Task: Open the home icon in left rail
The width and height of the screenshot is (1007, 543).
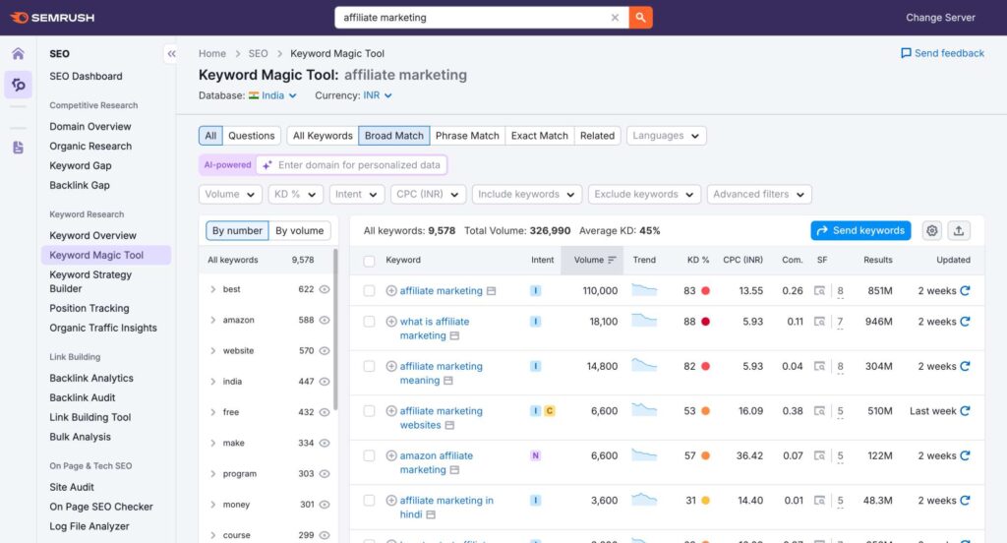Action: pyautogui.click(x=18, y=53)
